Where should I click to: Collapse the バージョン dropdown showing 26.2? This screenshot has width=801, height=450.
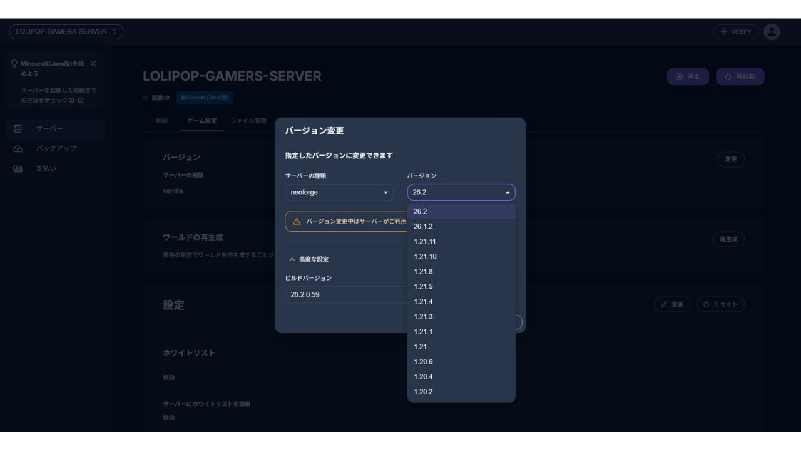tap(461, 192)
